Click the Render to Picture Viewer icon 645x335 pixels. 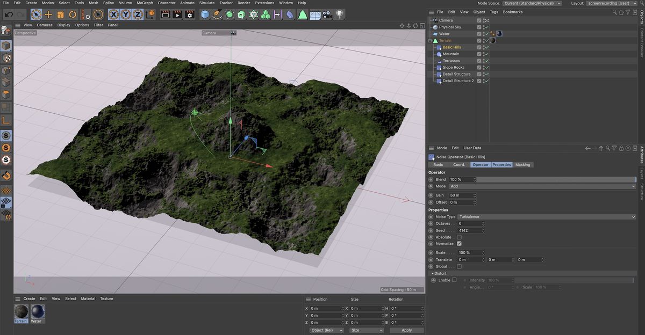177,14
